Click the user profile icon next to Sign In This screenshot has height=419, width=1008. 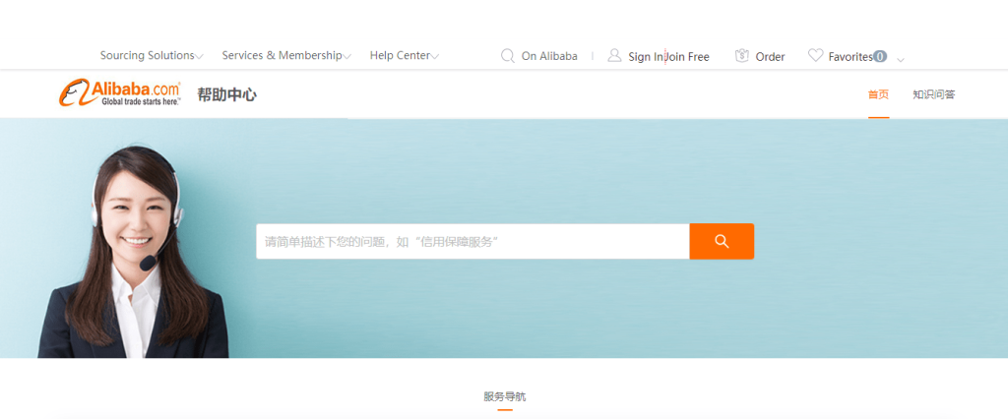pos(614,55)
